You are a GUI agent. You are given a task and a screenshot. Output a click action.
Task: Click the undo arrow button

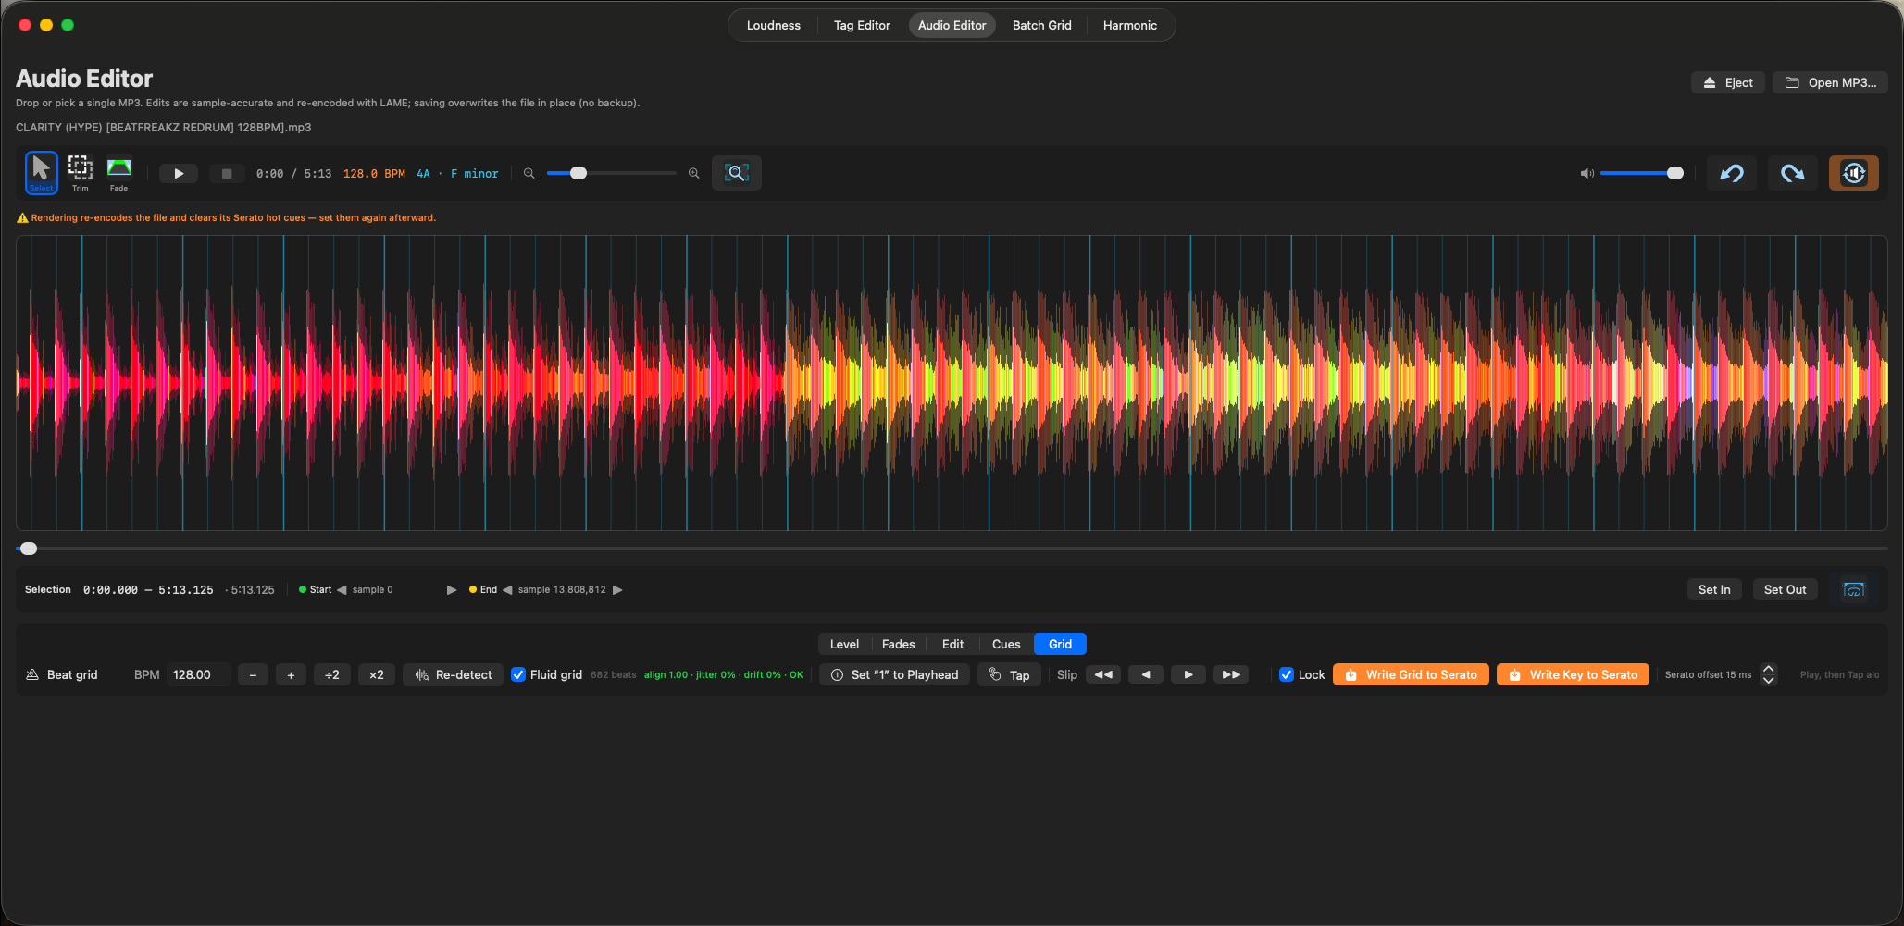(x=1732, y=173)
